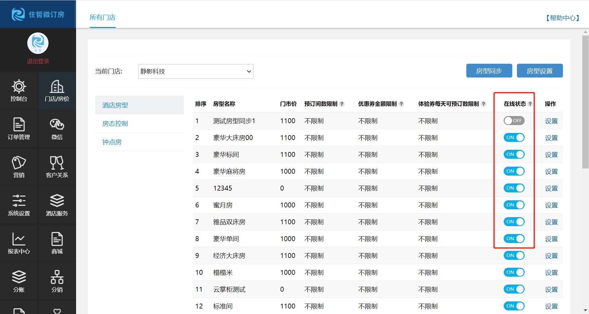
Task: Toggle the online status of 云掌柜测试
Action: [x=514, y=289]
